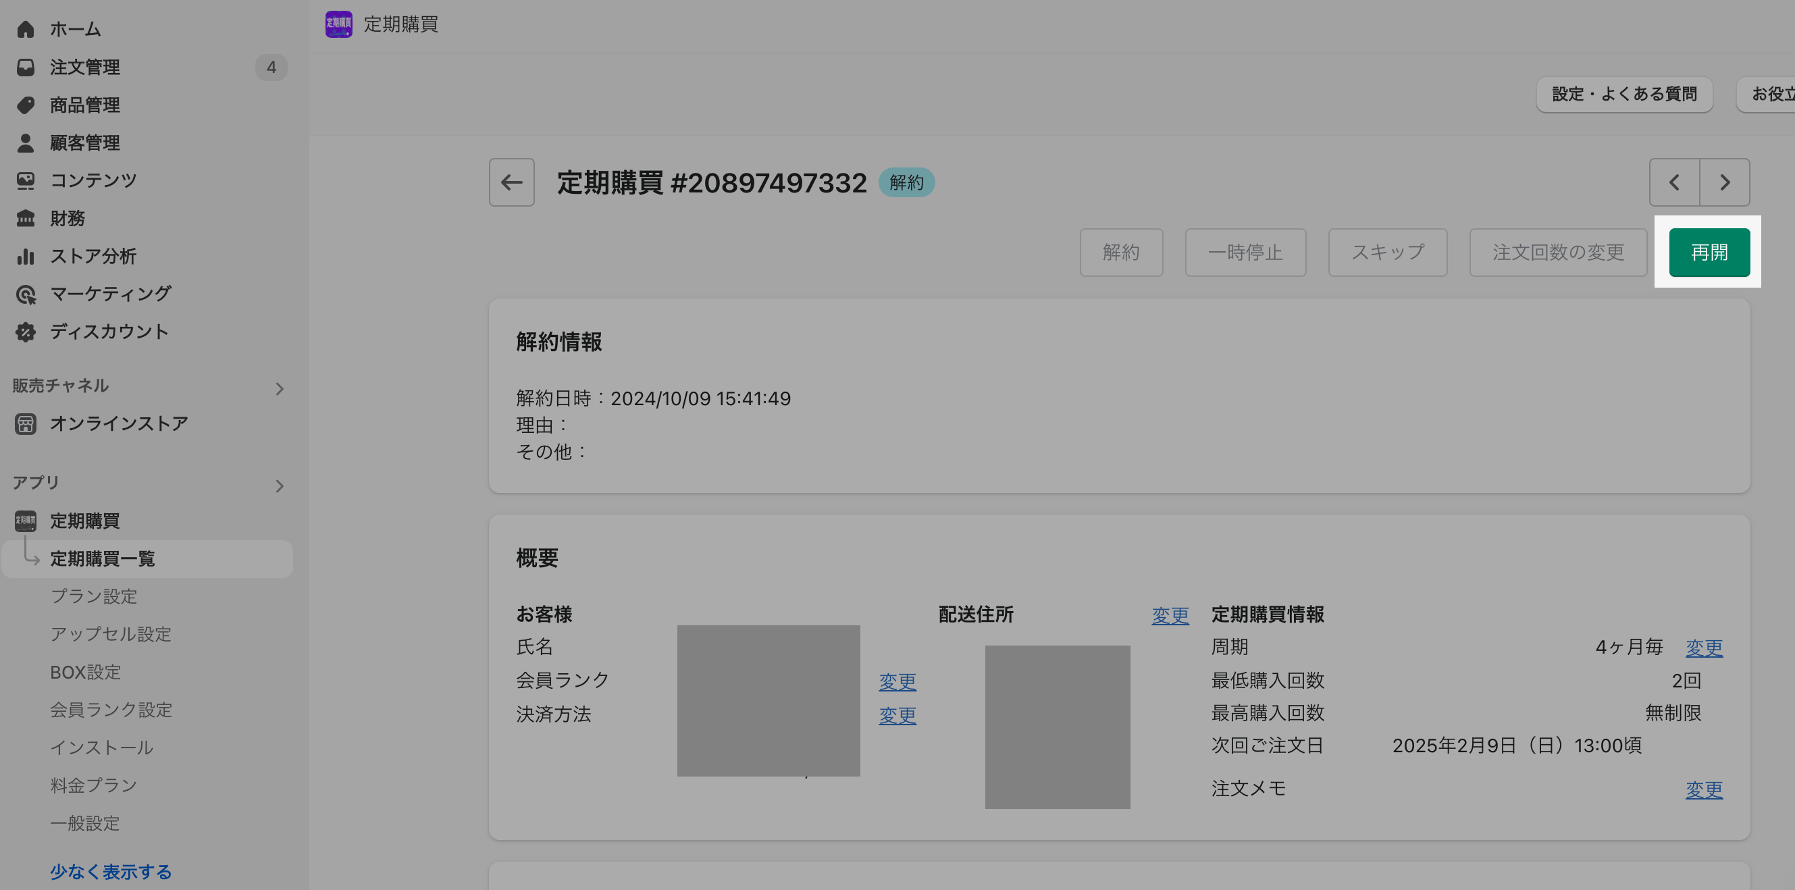The image size is (1795, 890).
Task: Expand the アプリ section chevron
Action: (280, 486)
